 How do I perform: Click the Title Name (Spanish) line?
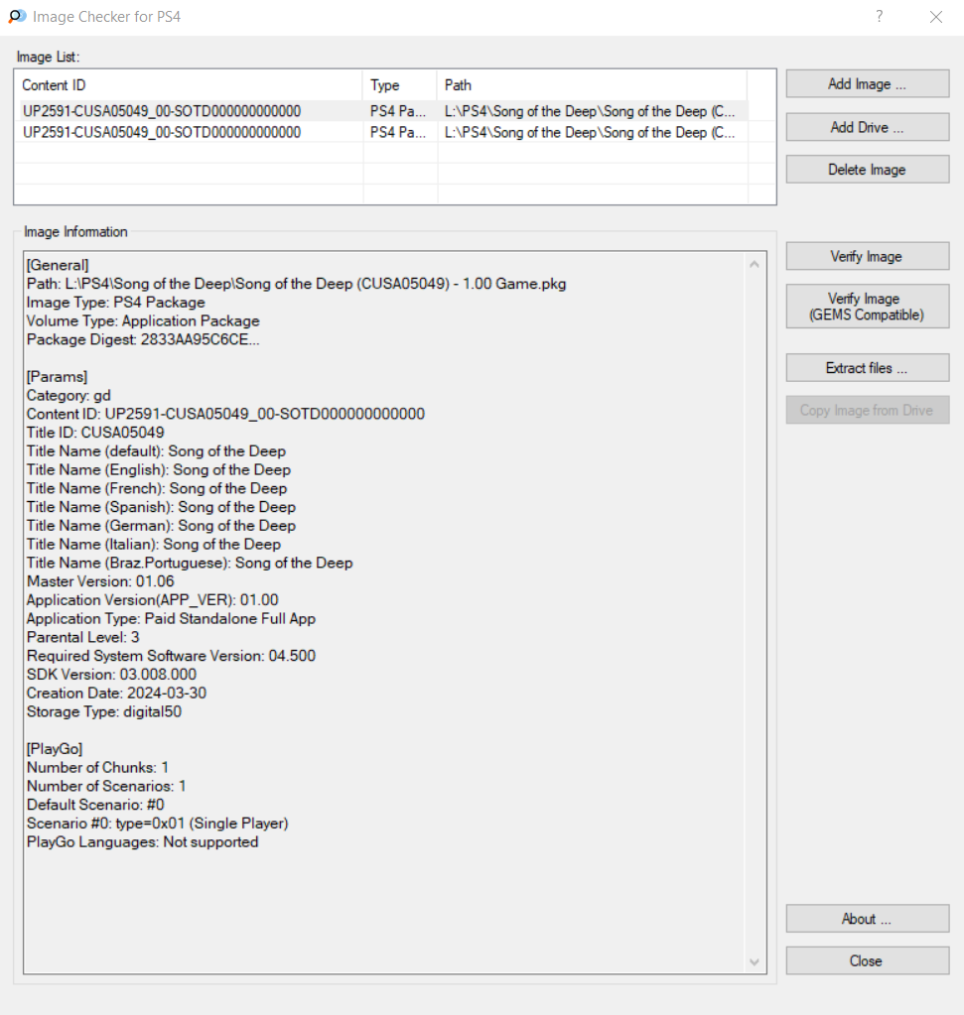pos(161,507)
